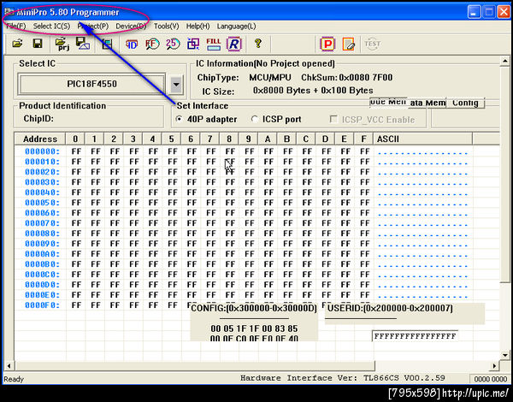Click the horizontal scrollbar right arrow
This screenshot has height=402, width=513.
(x=494, y=366)
